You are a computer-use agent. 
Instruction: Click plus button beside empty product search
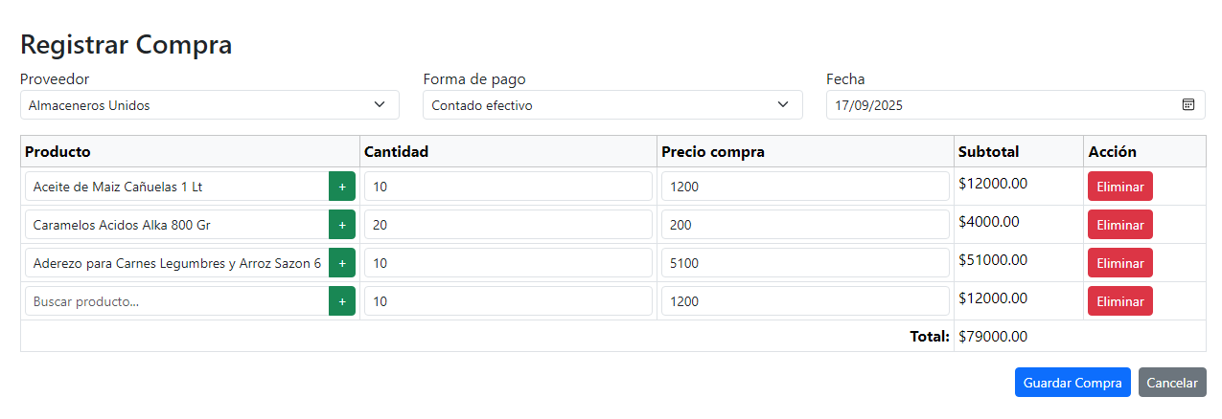point(342,301)
